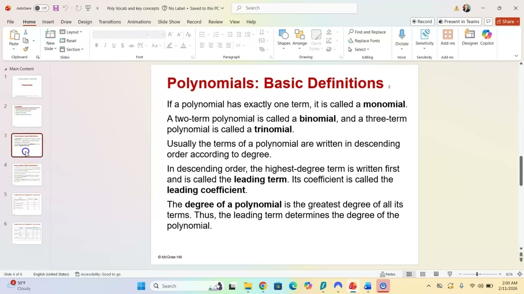Open the file name dropdown in title bar
The width and height of the screenshot is (524, 294).
[222, 8]
